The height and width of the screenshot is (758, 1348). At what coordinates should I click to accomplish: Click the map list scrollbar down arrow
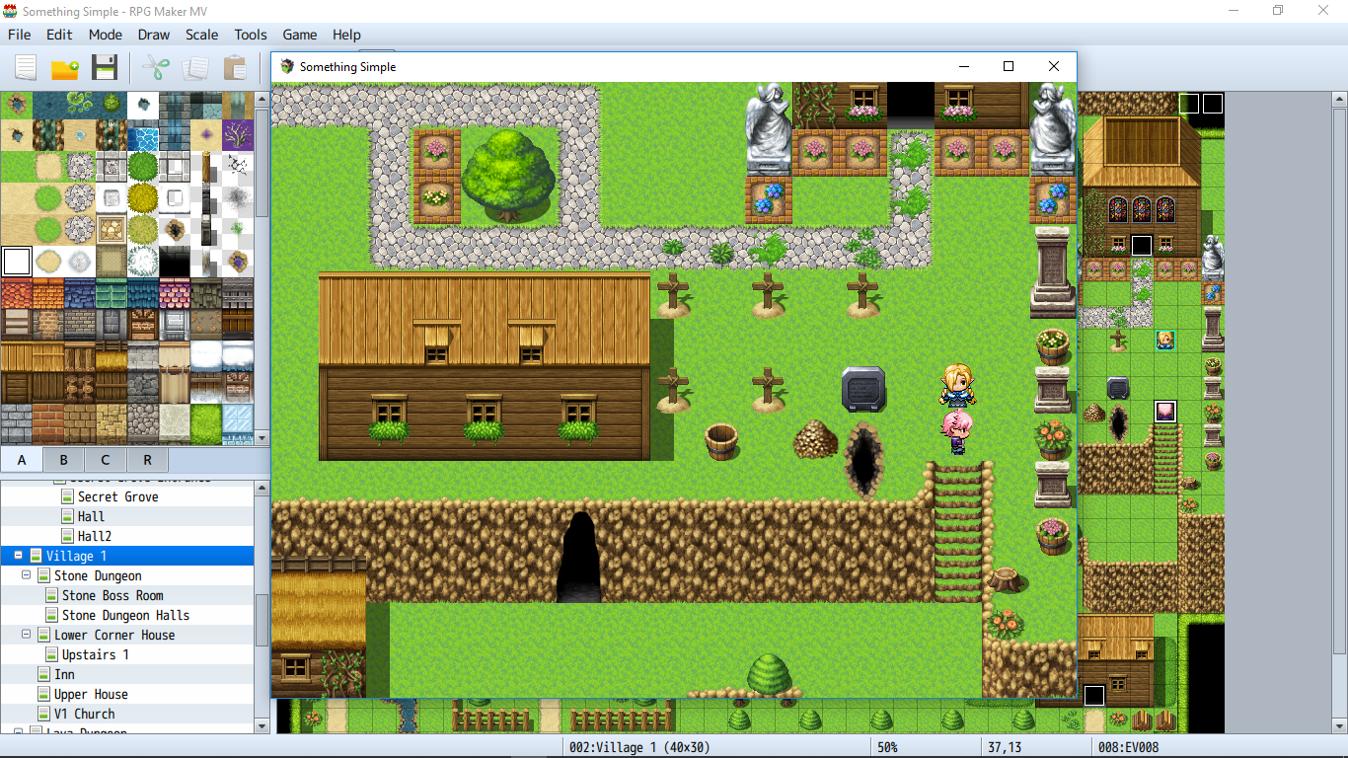click(262, 726)
